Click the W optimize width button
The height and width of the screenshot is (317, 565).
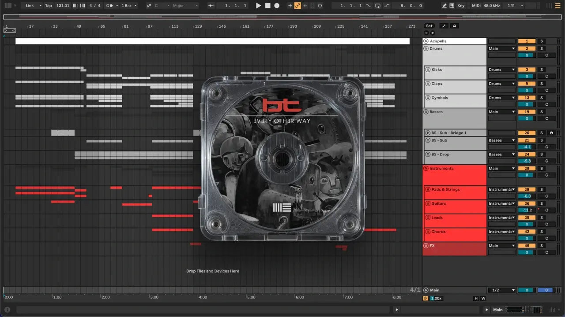coord(483,299)
